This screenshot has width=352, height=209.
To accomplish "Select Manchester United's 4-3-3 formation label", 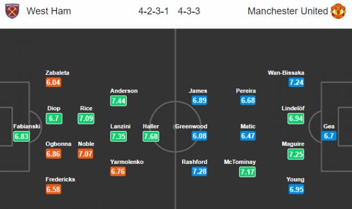I will click(x=189, y=11).
